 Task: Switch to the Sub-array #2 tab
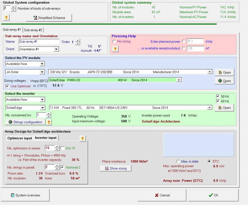[33, 30]
